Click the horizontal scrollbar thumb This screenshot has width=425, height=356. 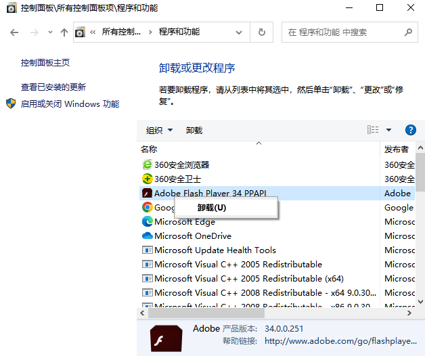pos(206,313)
